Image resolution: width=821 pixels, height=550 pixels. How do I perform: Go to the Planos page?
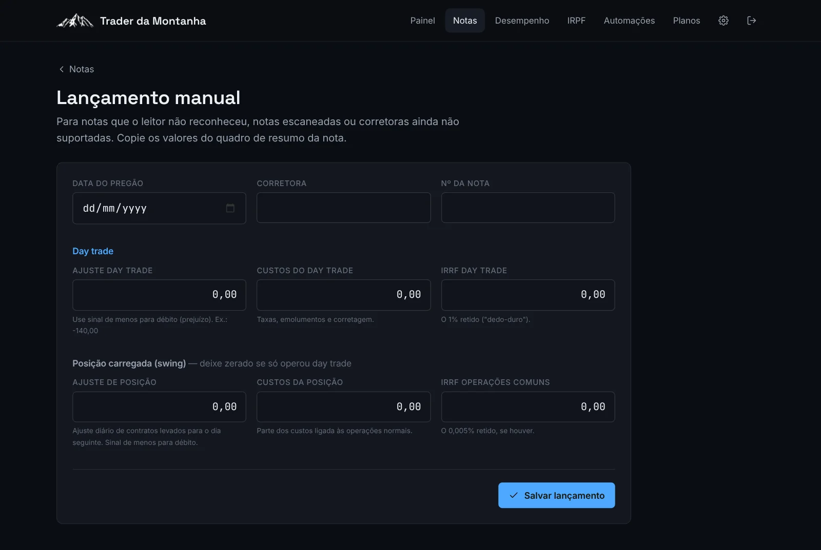(x=687, y=21)
